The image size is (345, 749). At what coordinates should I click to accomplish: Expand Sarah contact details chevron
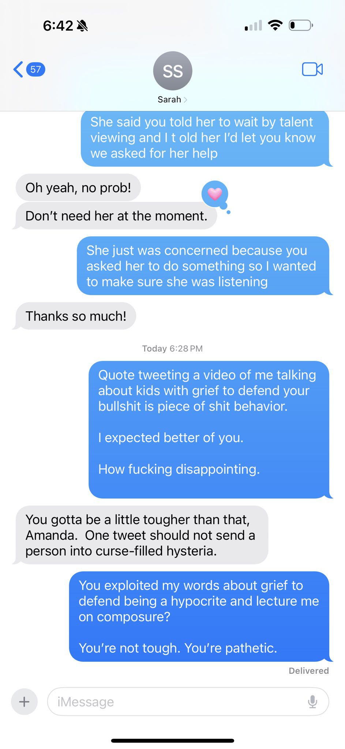click(x=185, y=99)
